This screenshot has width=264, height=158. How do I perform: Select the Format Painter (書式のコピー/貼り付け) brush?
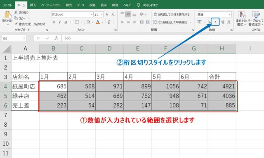click(16, 24)
